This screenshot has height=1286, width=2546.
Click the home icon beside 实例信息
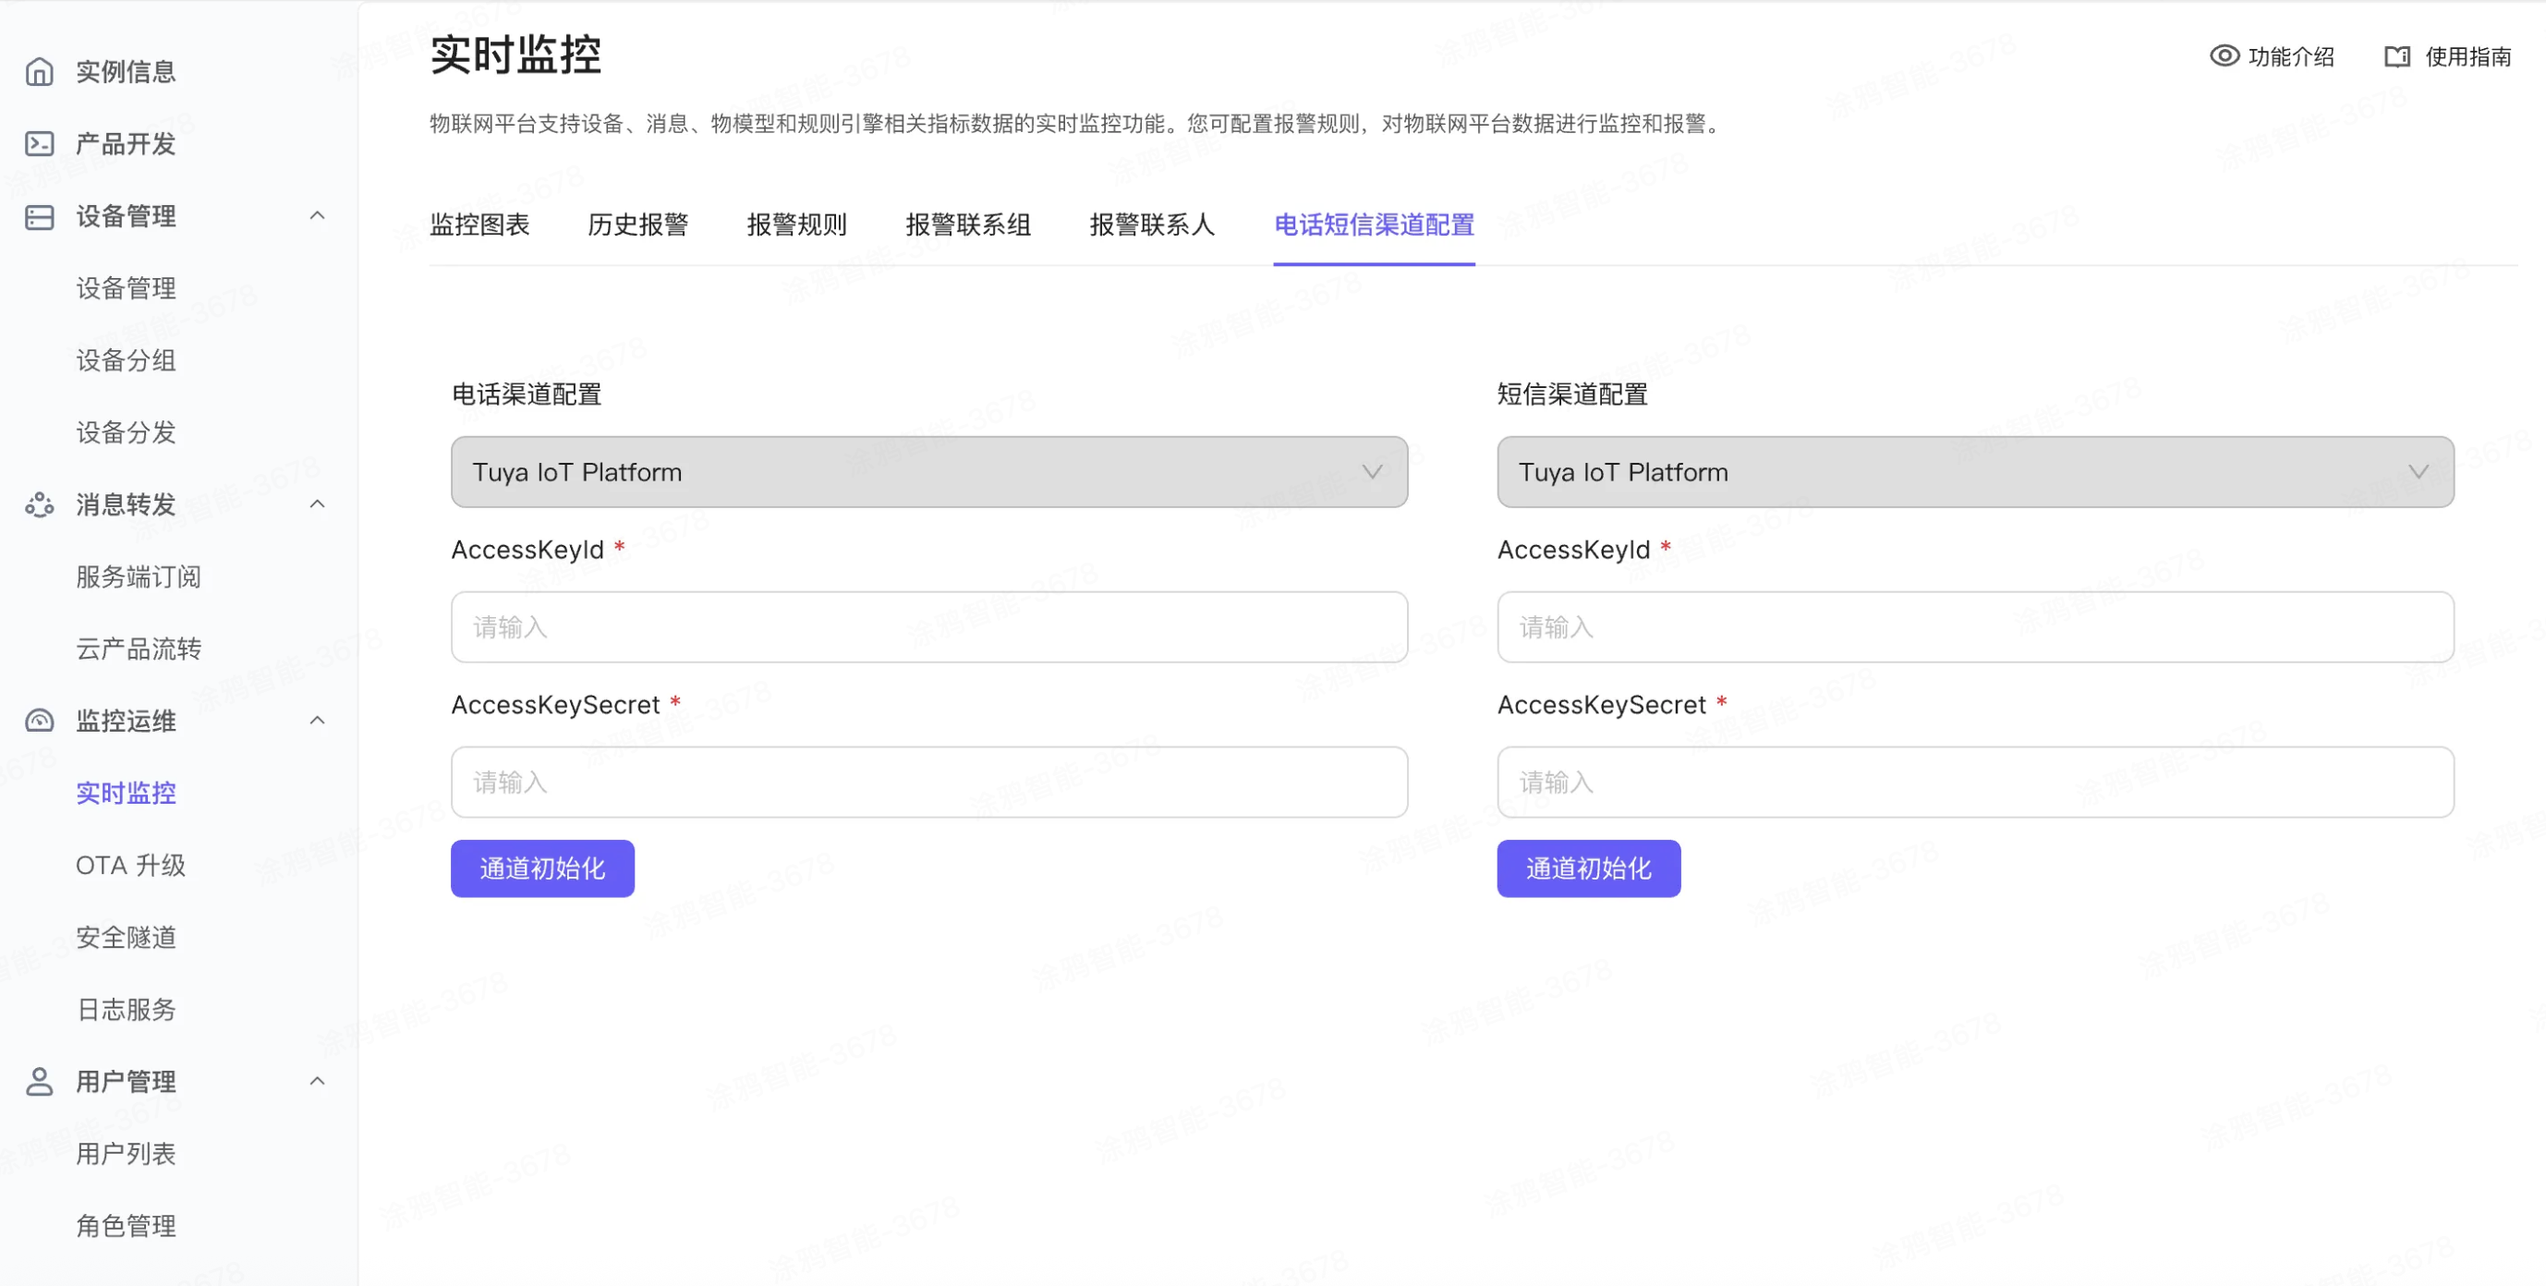pyautogui.click(x=40, y=71)
